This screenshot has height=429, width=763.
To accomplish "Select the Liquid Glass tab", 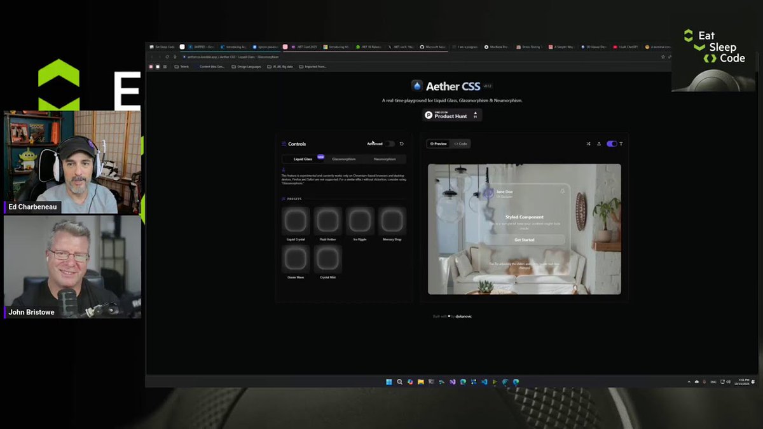I will click(x=303, y=159).
